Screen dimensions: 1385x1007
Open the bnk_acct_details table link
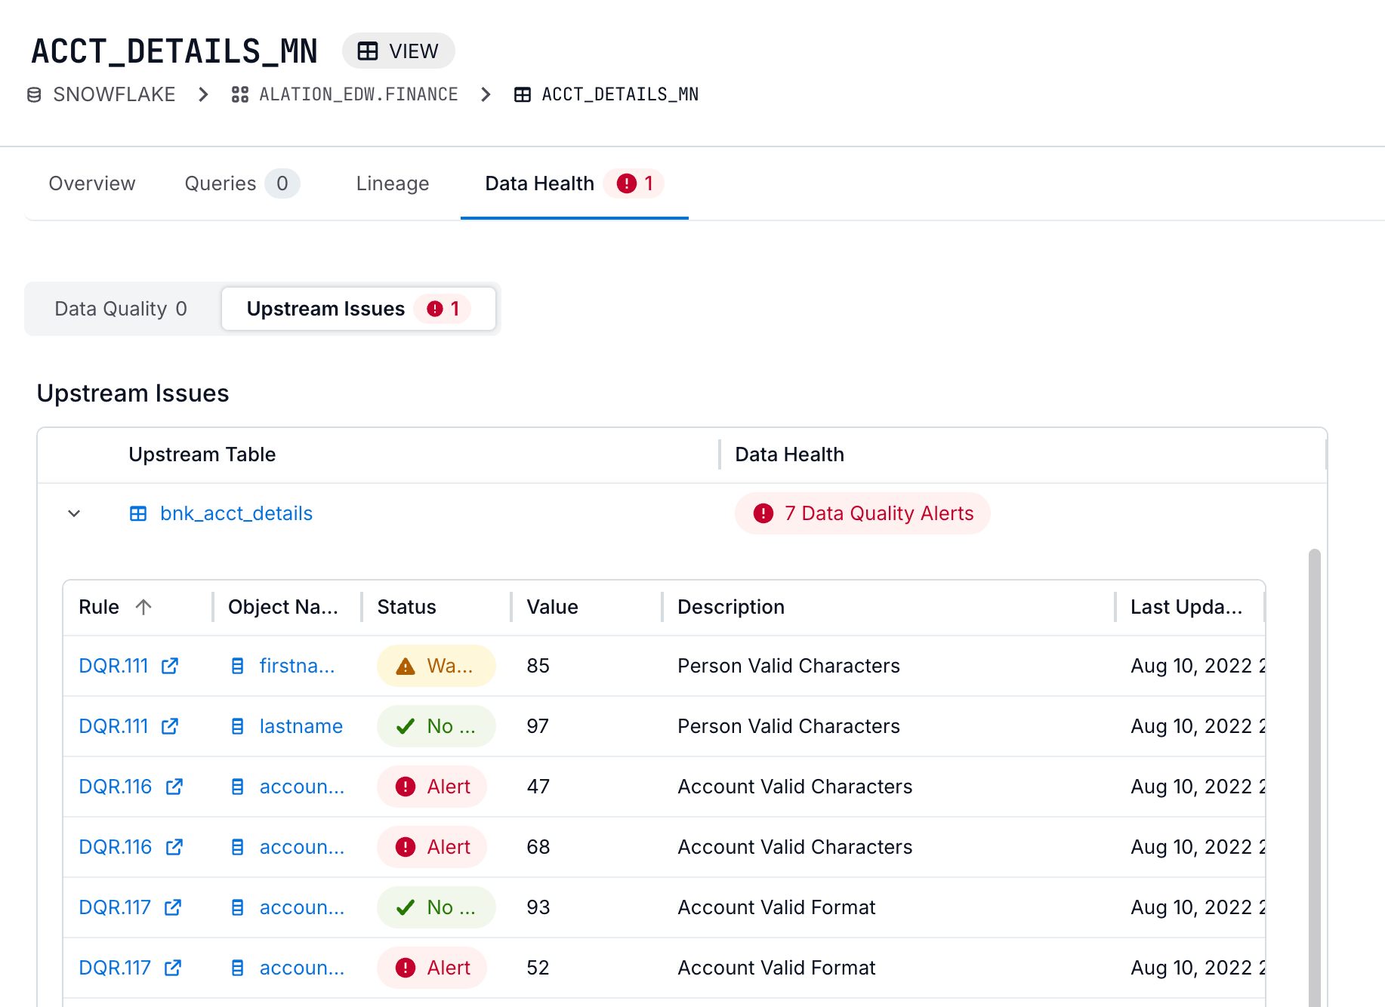[235, 513]
